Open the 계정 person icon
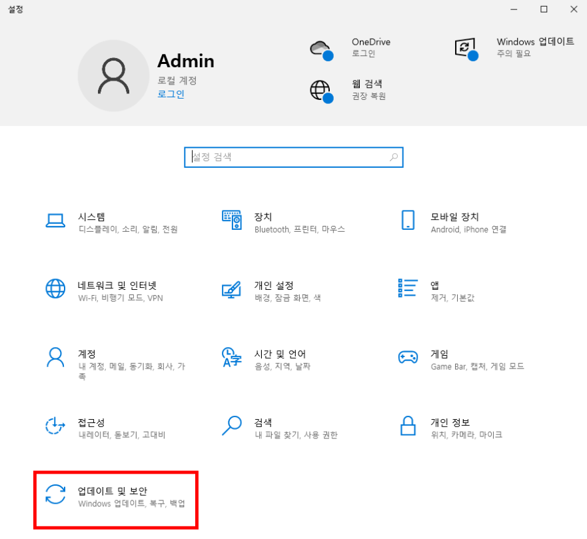 (x=55, y=358)
